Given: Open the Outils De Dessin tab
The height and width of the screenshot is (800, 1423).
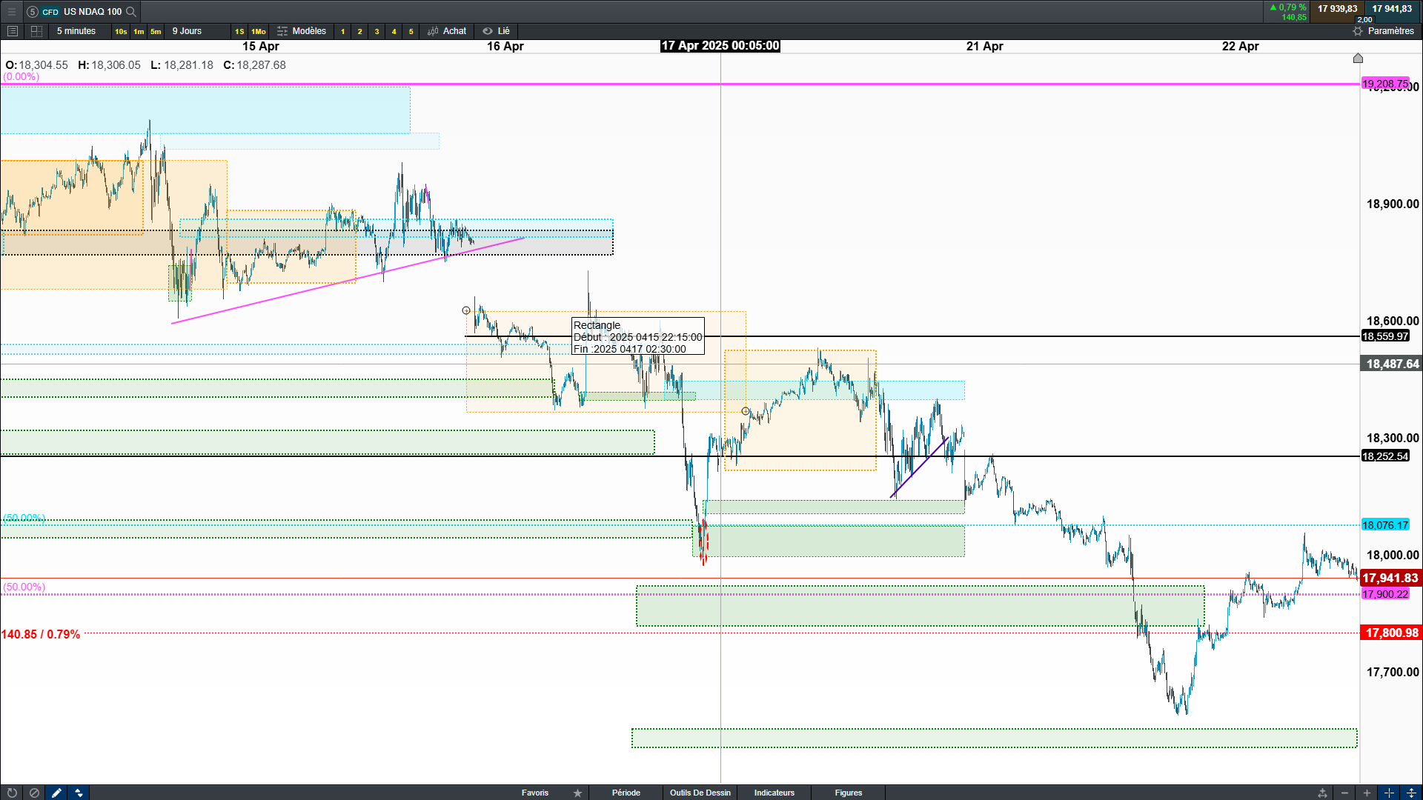Looking at the screenshot, I should tap(700, 793).
